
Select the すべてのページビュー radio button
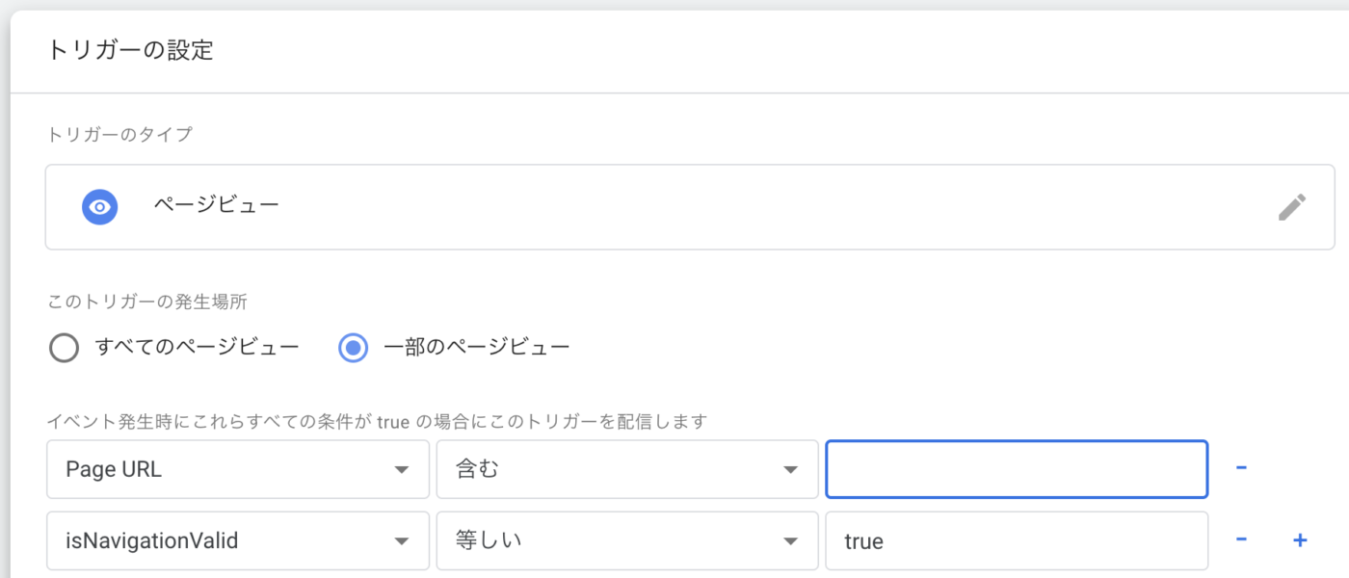(64, 348)
